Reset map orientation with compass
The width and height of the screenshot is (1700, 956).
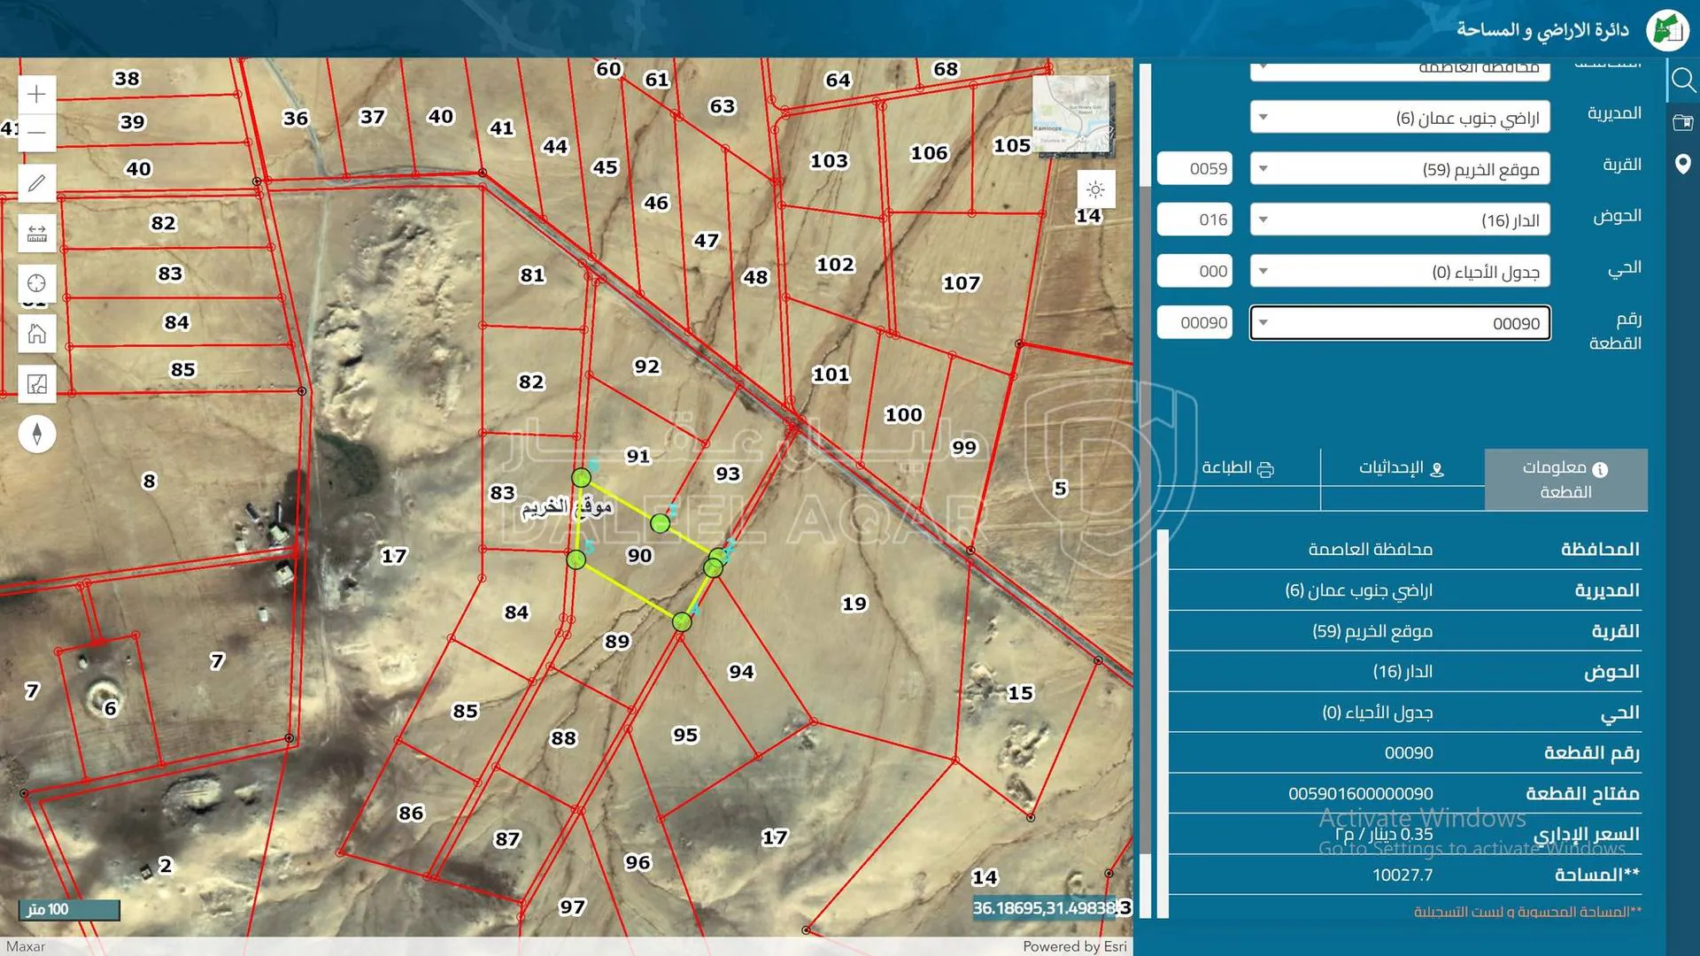click(36, 434)
